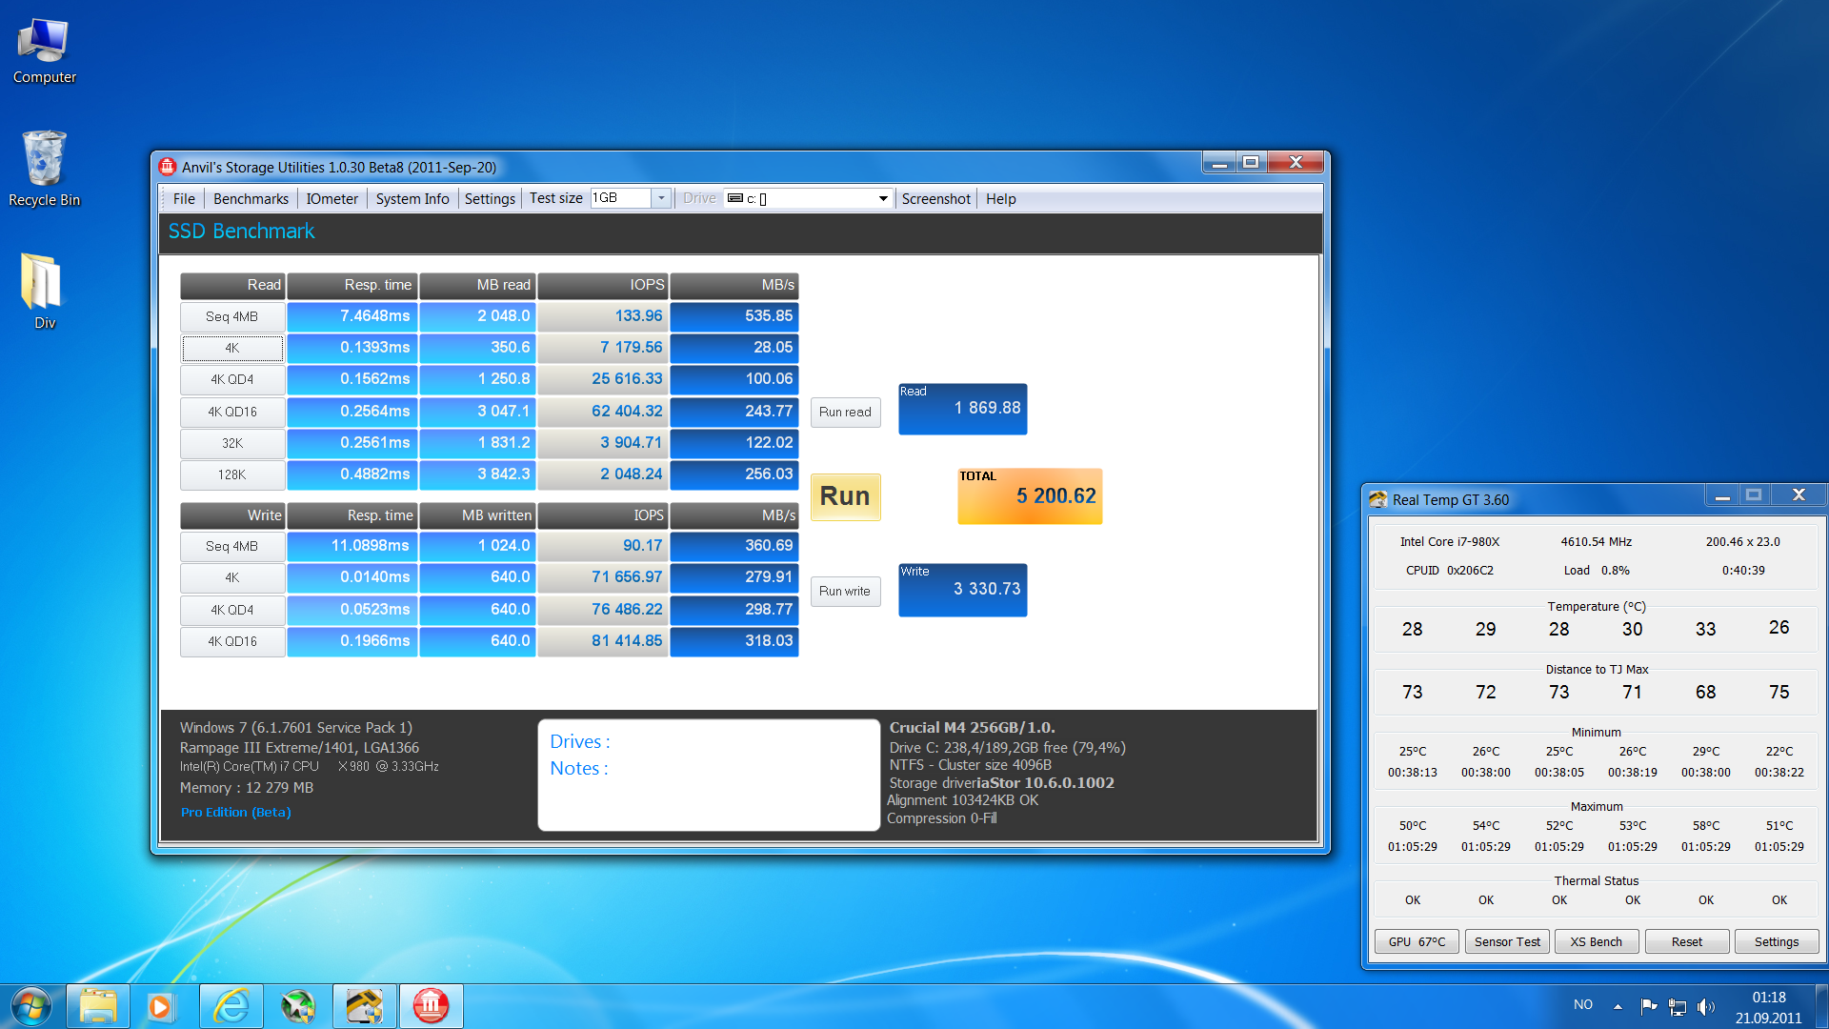Screen dimensions: 1829x1029
Task: Launch Windows Media Player taskbar icon
Action: click(x=161, y=1006)
